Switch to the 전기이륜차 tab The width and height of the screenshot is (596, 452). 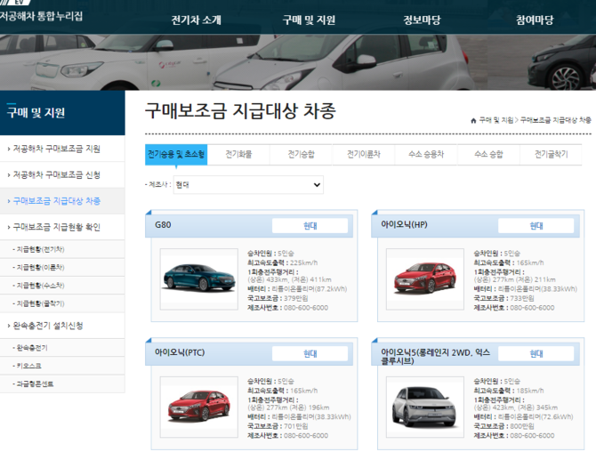[363, 155]
